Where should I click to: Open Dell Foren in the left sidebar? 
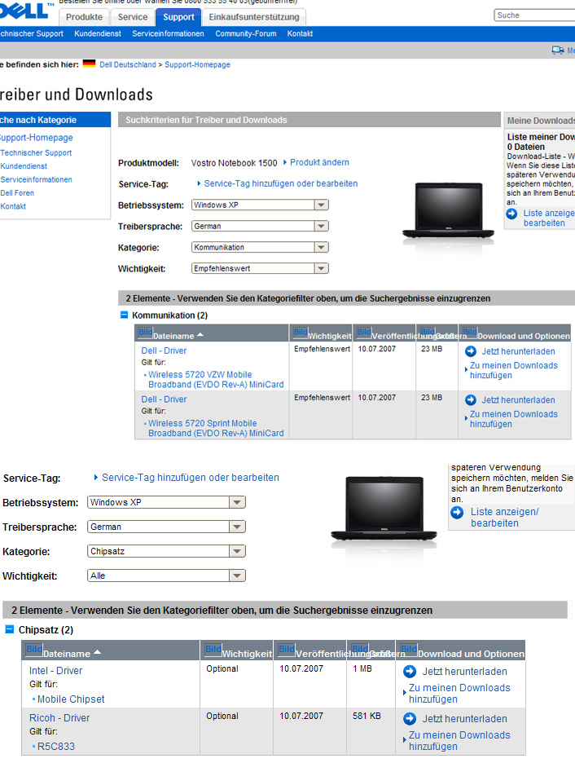pos(17,192)
